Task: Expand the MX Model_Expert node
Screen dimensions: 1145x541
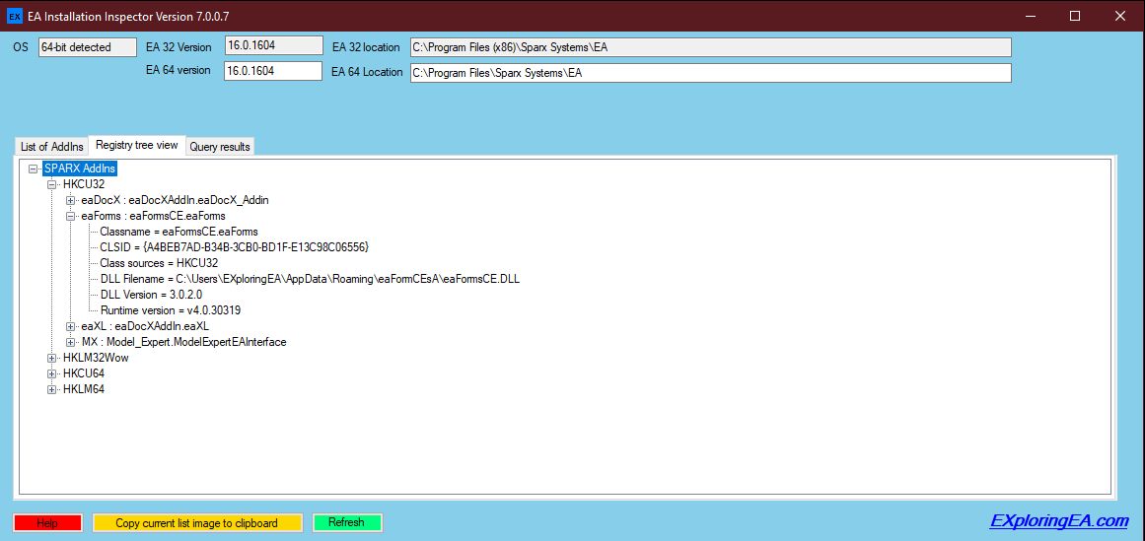Action: click(x=71, y=342)
